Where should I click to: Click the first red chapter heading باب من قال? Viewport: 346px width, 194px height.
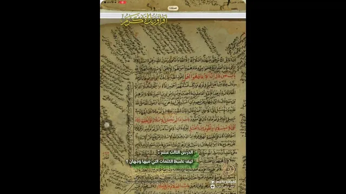coord(209,77)
